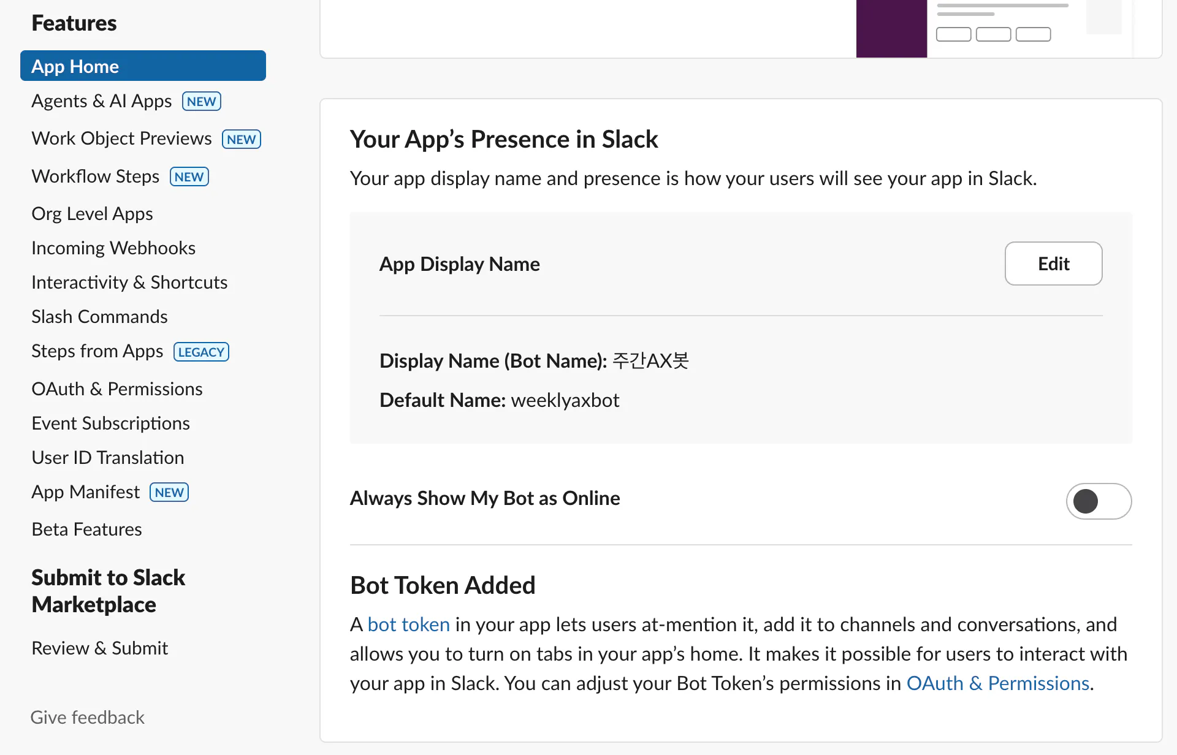Open Interactivity & Shortcuts settings
The height and width of the screenshot is (755, 1177).
tap(129, 282)
